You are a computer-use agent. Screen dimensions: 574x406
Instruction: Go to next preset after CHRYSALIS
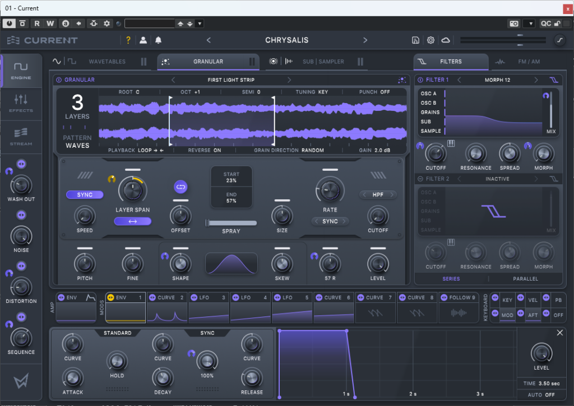[x=365, y=40]
